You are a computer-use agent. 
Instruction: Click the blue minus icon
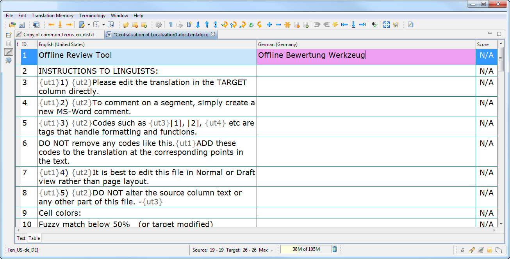point(278,25)
